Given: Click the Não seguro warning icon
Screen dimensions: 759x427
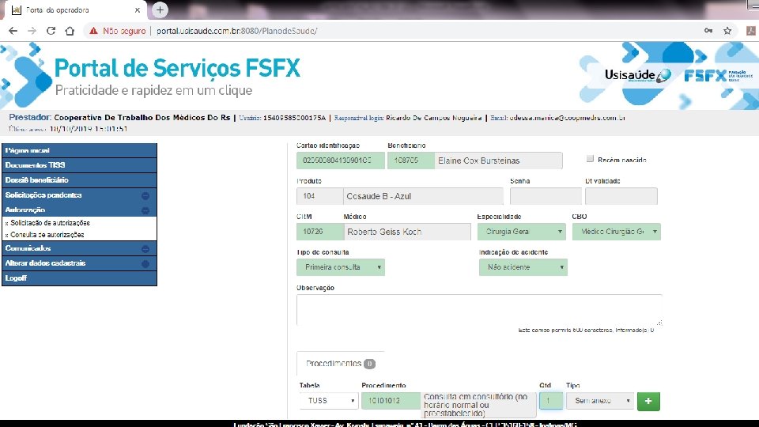Looking at the screenshot, I should [93, 31].
